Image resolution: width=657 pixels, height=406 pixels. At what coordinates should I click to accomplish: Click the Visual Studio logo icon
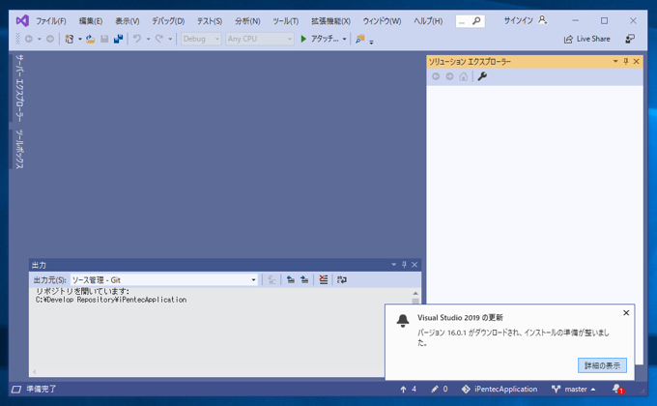point(22,20)
